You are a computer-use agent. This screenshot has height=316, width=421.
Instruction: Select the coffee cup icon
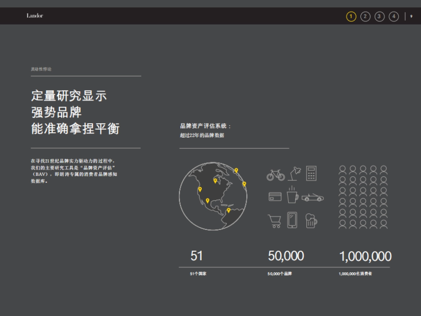(293, 197)
